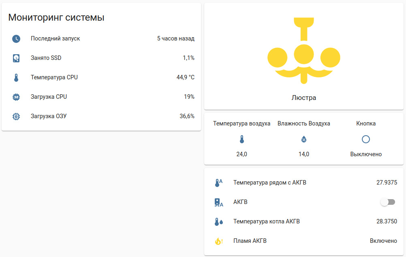Open details for Последний запуск entry

point(55,38)
